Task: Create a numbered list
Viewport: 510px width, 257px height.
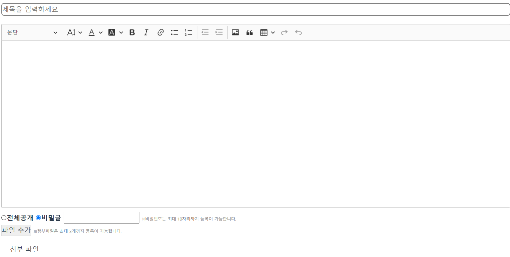Action: pos(188,32)
